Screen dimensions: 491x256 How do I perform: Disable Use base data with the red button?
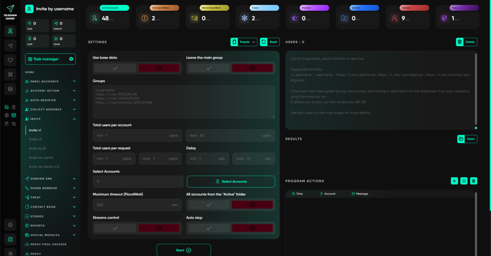(159, 68)
